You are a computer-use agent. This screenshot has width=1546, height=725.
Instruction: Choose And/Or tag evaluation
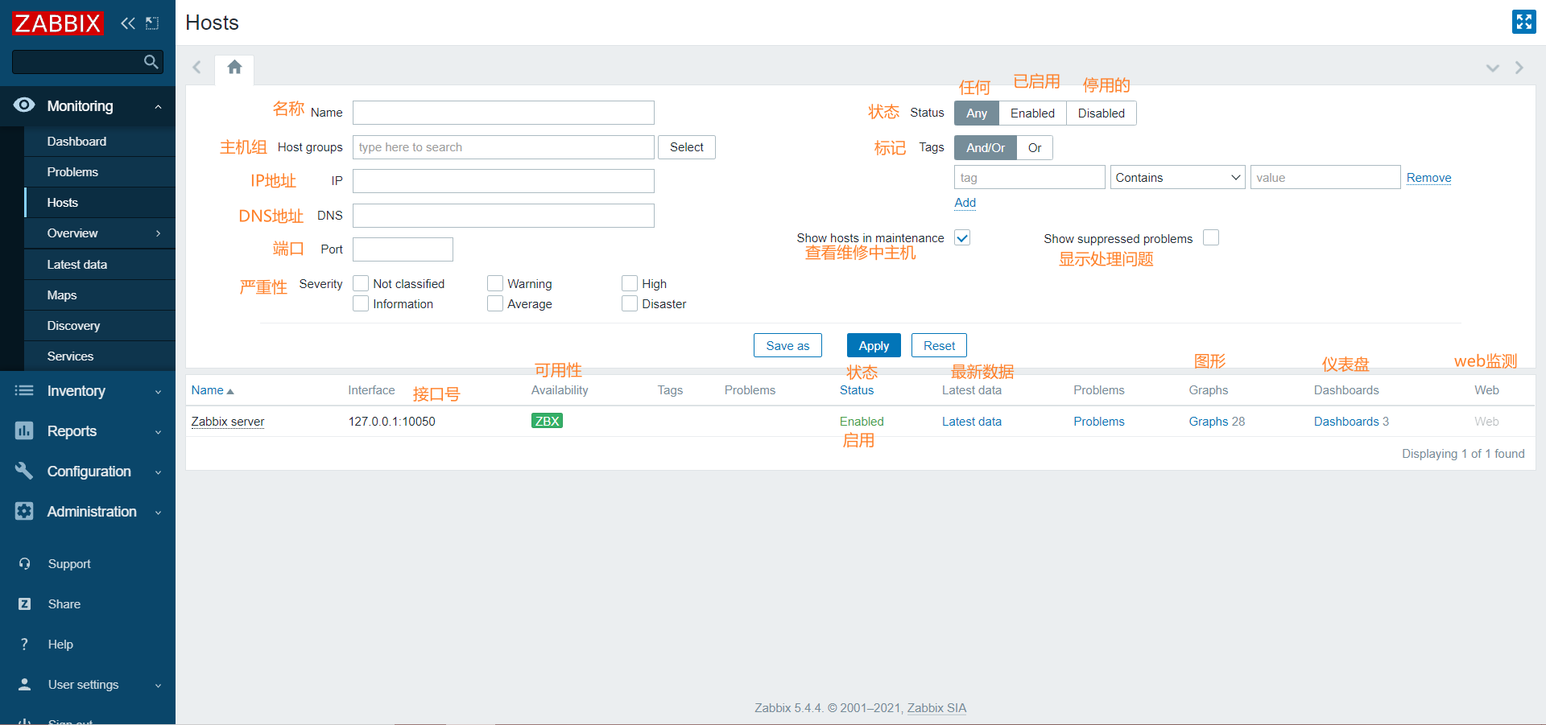[x=986, y=148]
